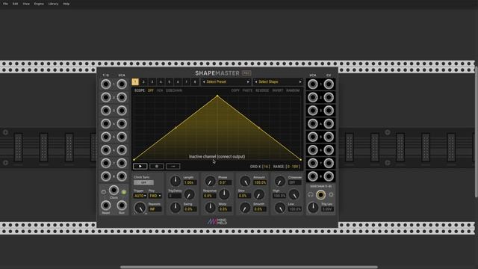Set scope mode to VCA

click(x=160, y=90)
